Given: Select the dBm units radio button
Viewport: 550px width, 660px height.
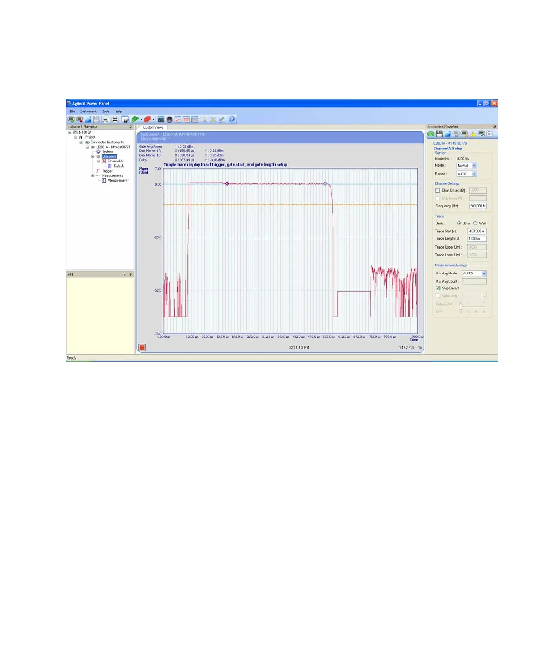Looking at the screenshot, I should pos(459,223).
